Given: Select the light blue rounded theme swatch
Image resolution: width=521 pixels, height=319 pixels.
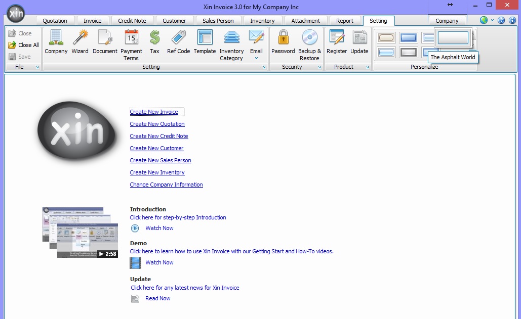Looking at the screenshot, I should (x=386, y=53).
